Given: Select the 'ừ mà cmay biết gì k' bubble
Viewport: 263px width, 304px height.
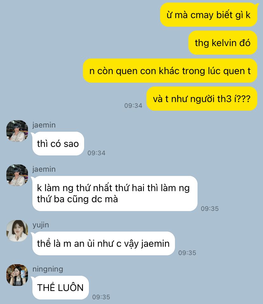Looking at the screenshot, I should click(209, 15).
